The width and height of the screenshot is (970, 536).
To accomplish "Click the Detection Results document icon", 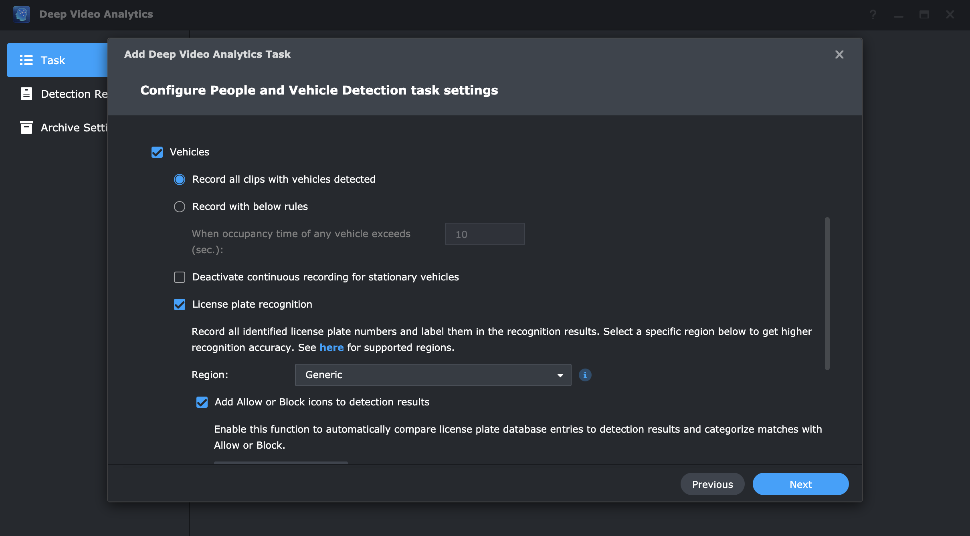I will pos(26,94).
